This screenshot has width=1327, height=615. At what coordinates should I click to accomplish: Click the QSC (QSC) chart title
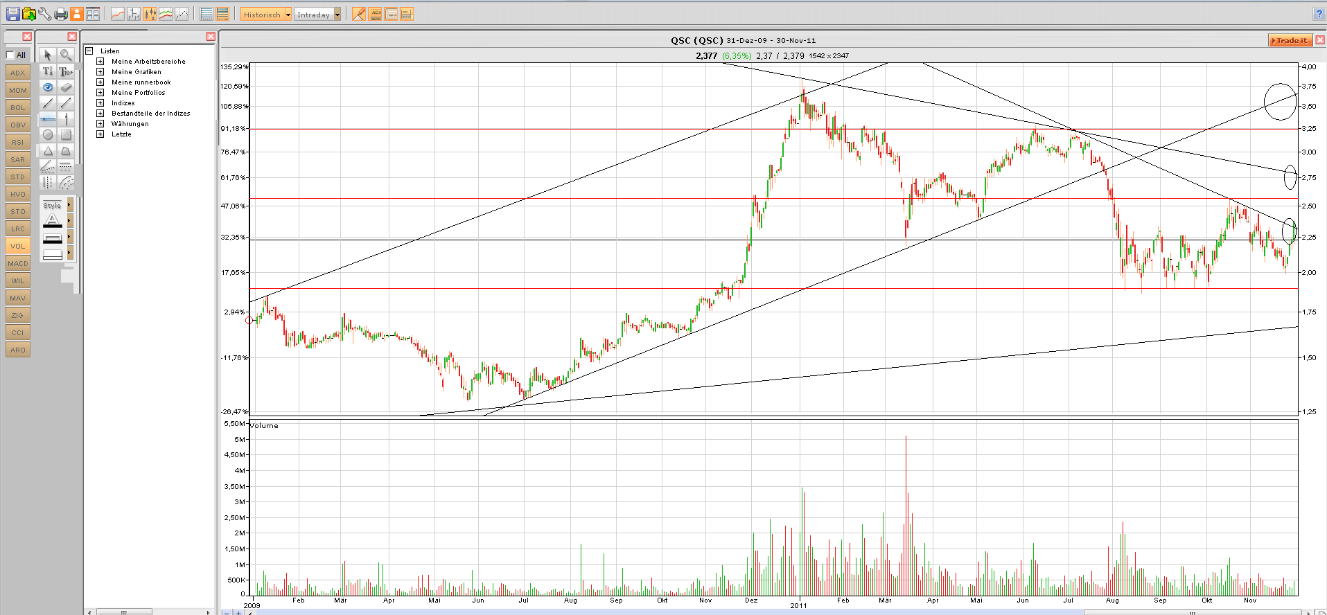pyautogui.click(x=696, y=40)
